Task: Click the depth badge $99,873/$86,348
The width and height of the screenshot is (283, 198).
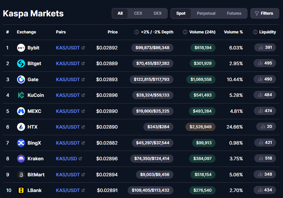Action: (152, 48)
